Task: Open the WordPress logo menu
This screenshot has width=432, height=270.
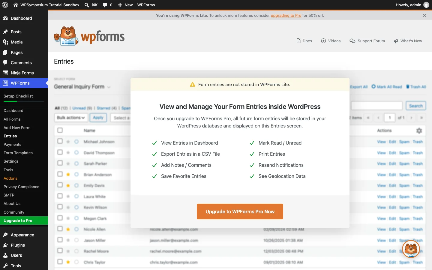Action: coord(5,5)
